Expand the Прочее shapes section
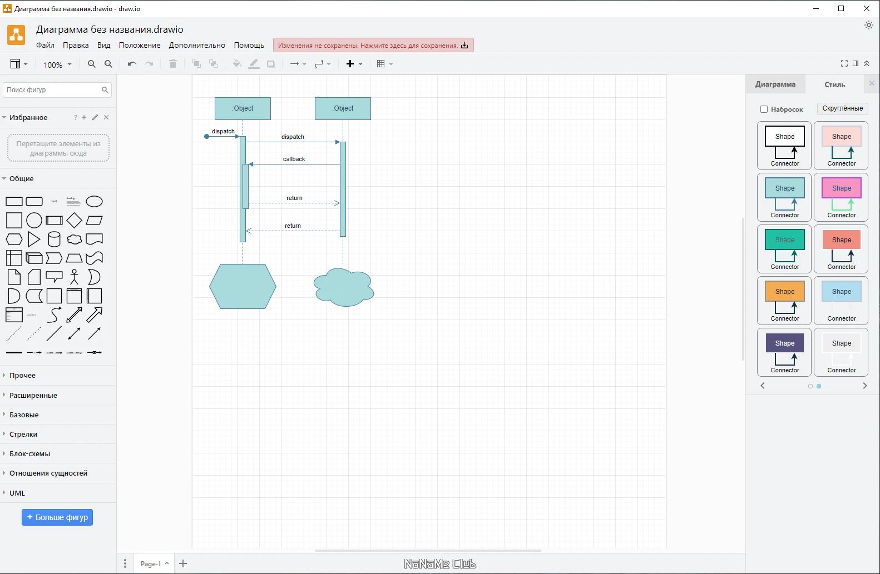880x574 pixels. click(58, 375)
